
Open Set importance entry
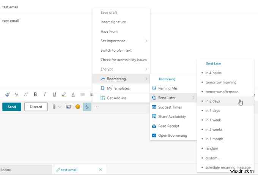tap(121, 41)
